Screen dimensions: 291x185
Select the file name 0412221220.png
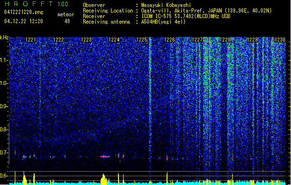pyautogui.click(x=24, y=12)
